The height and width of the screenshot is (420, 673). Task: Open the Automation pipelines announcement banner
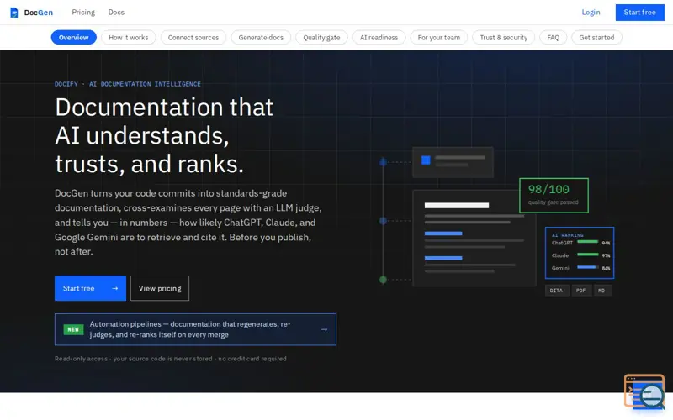(x=195, y=329)
